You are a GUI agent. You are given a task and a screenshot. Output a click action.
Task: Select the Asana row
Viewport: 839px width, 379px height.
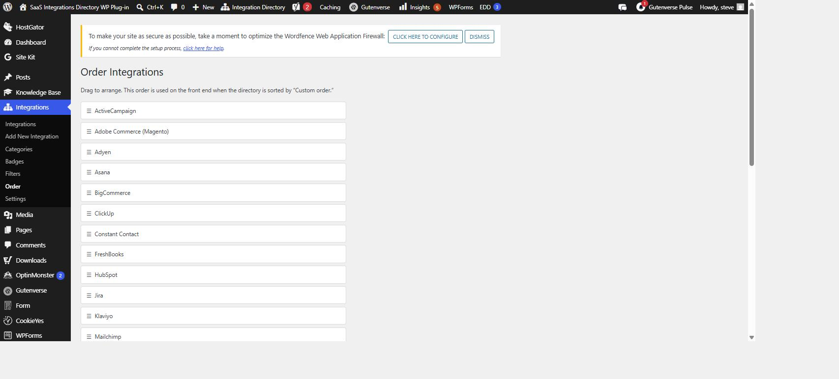pyautogui.click(x=213, y=172)
